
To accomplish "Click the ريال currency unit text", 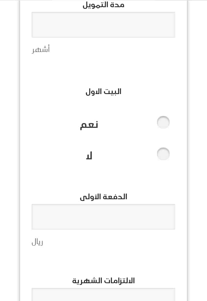I will [37, 242].
